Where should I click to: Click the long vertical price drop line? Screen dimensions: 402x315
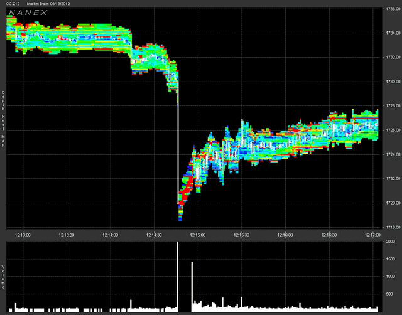pos(178,154)
